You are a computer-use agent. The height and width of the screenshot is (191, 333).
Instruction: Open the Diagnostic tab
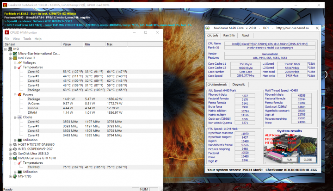point(239,84)
